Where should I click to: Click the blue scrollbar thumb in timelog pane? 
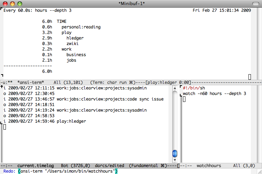tap(175, 153)
